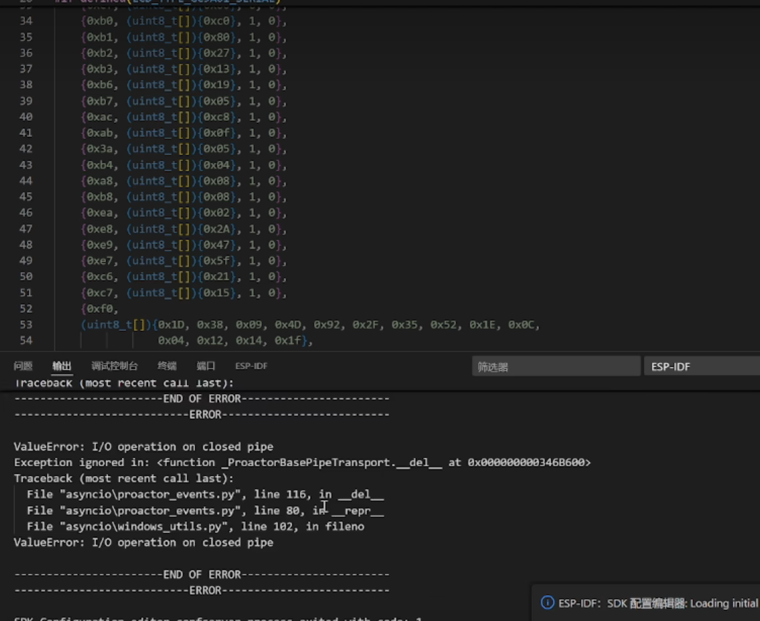Click the 'Exception ignored in' output line

(x=302, y=462)
